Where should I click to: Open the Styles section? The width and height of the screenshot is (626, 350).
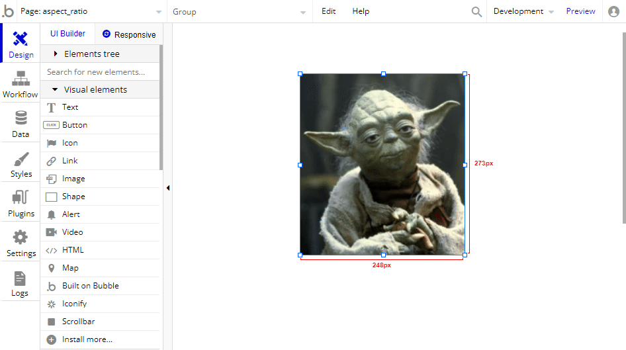(21, 163)
